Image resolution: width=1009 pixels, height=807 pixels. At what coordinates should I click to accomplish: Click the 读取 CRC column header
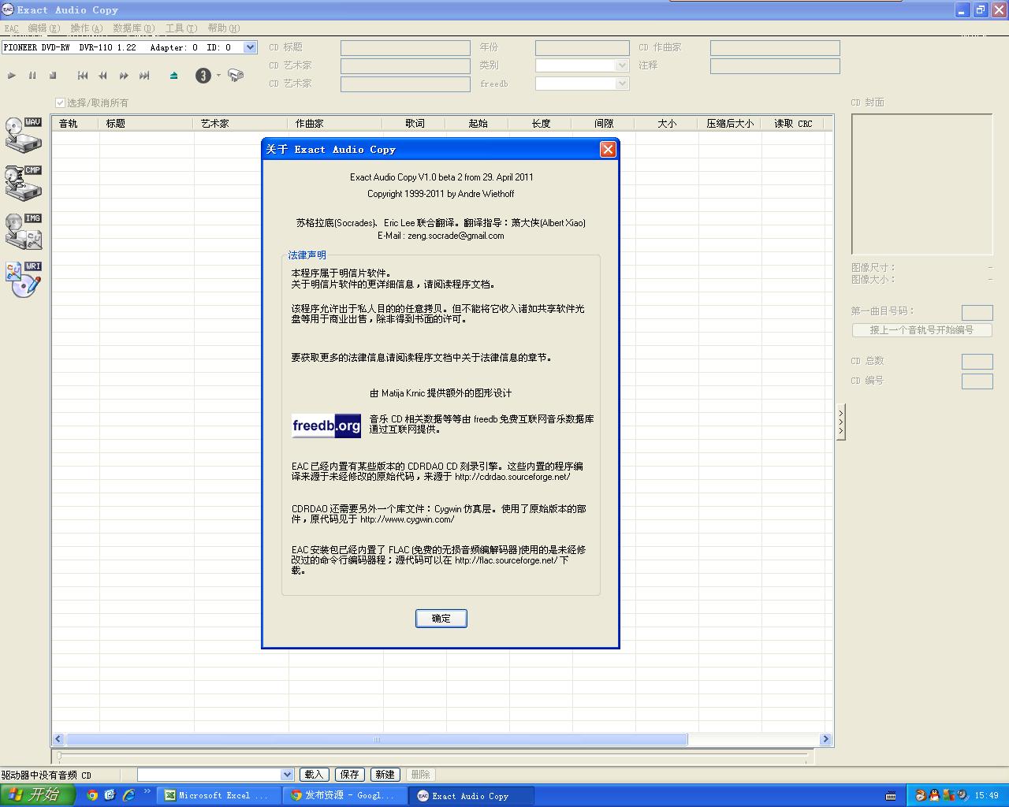[793, 124]
